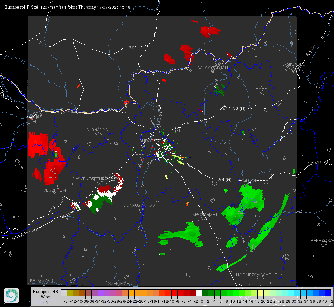Click the radar title text at top left

68,7
